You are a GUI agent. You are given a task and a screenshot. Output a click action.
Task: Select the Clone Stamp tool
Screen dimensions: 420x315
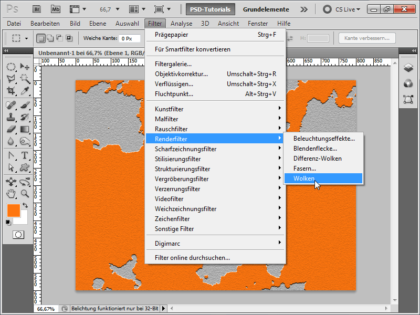pyautogui.click(x=10, y=117)
